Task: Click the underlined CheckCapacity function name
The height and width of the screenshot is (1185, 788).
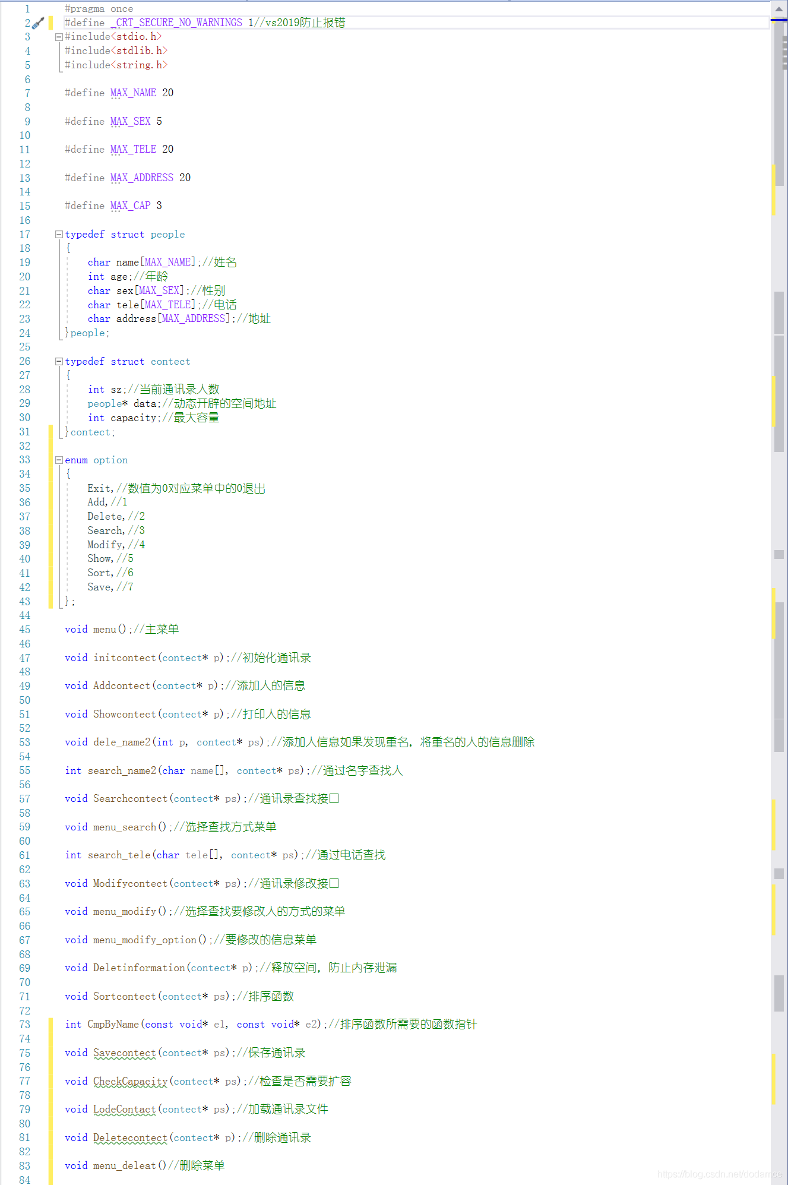Action: pyautogui.click(x=131, y=1082)
